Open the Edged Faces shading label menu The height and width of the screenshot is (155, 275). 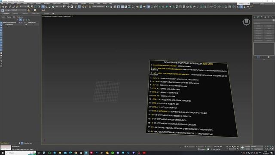[x=64, y=16]
